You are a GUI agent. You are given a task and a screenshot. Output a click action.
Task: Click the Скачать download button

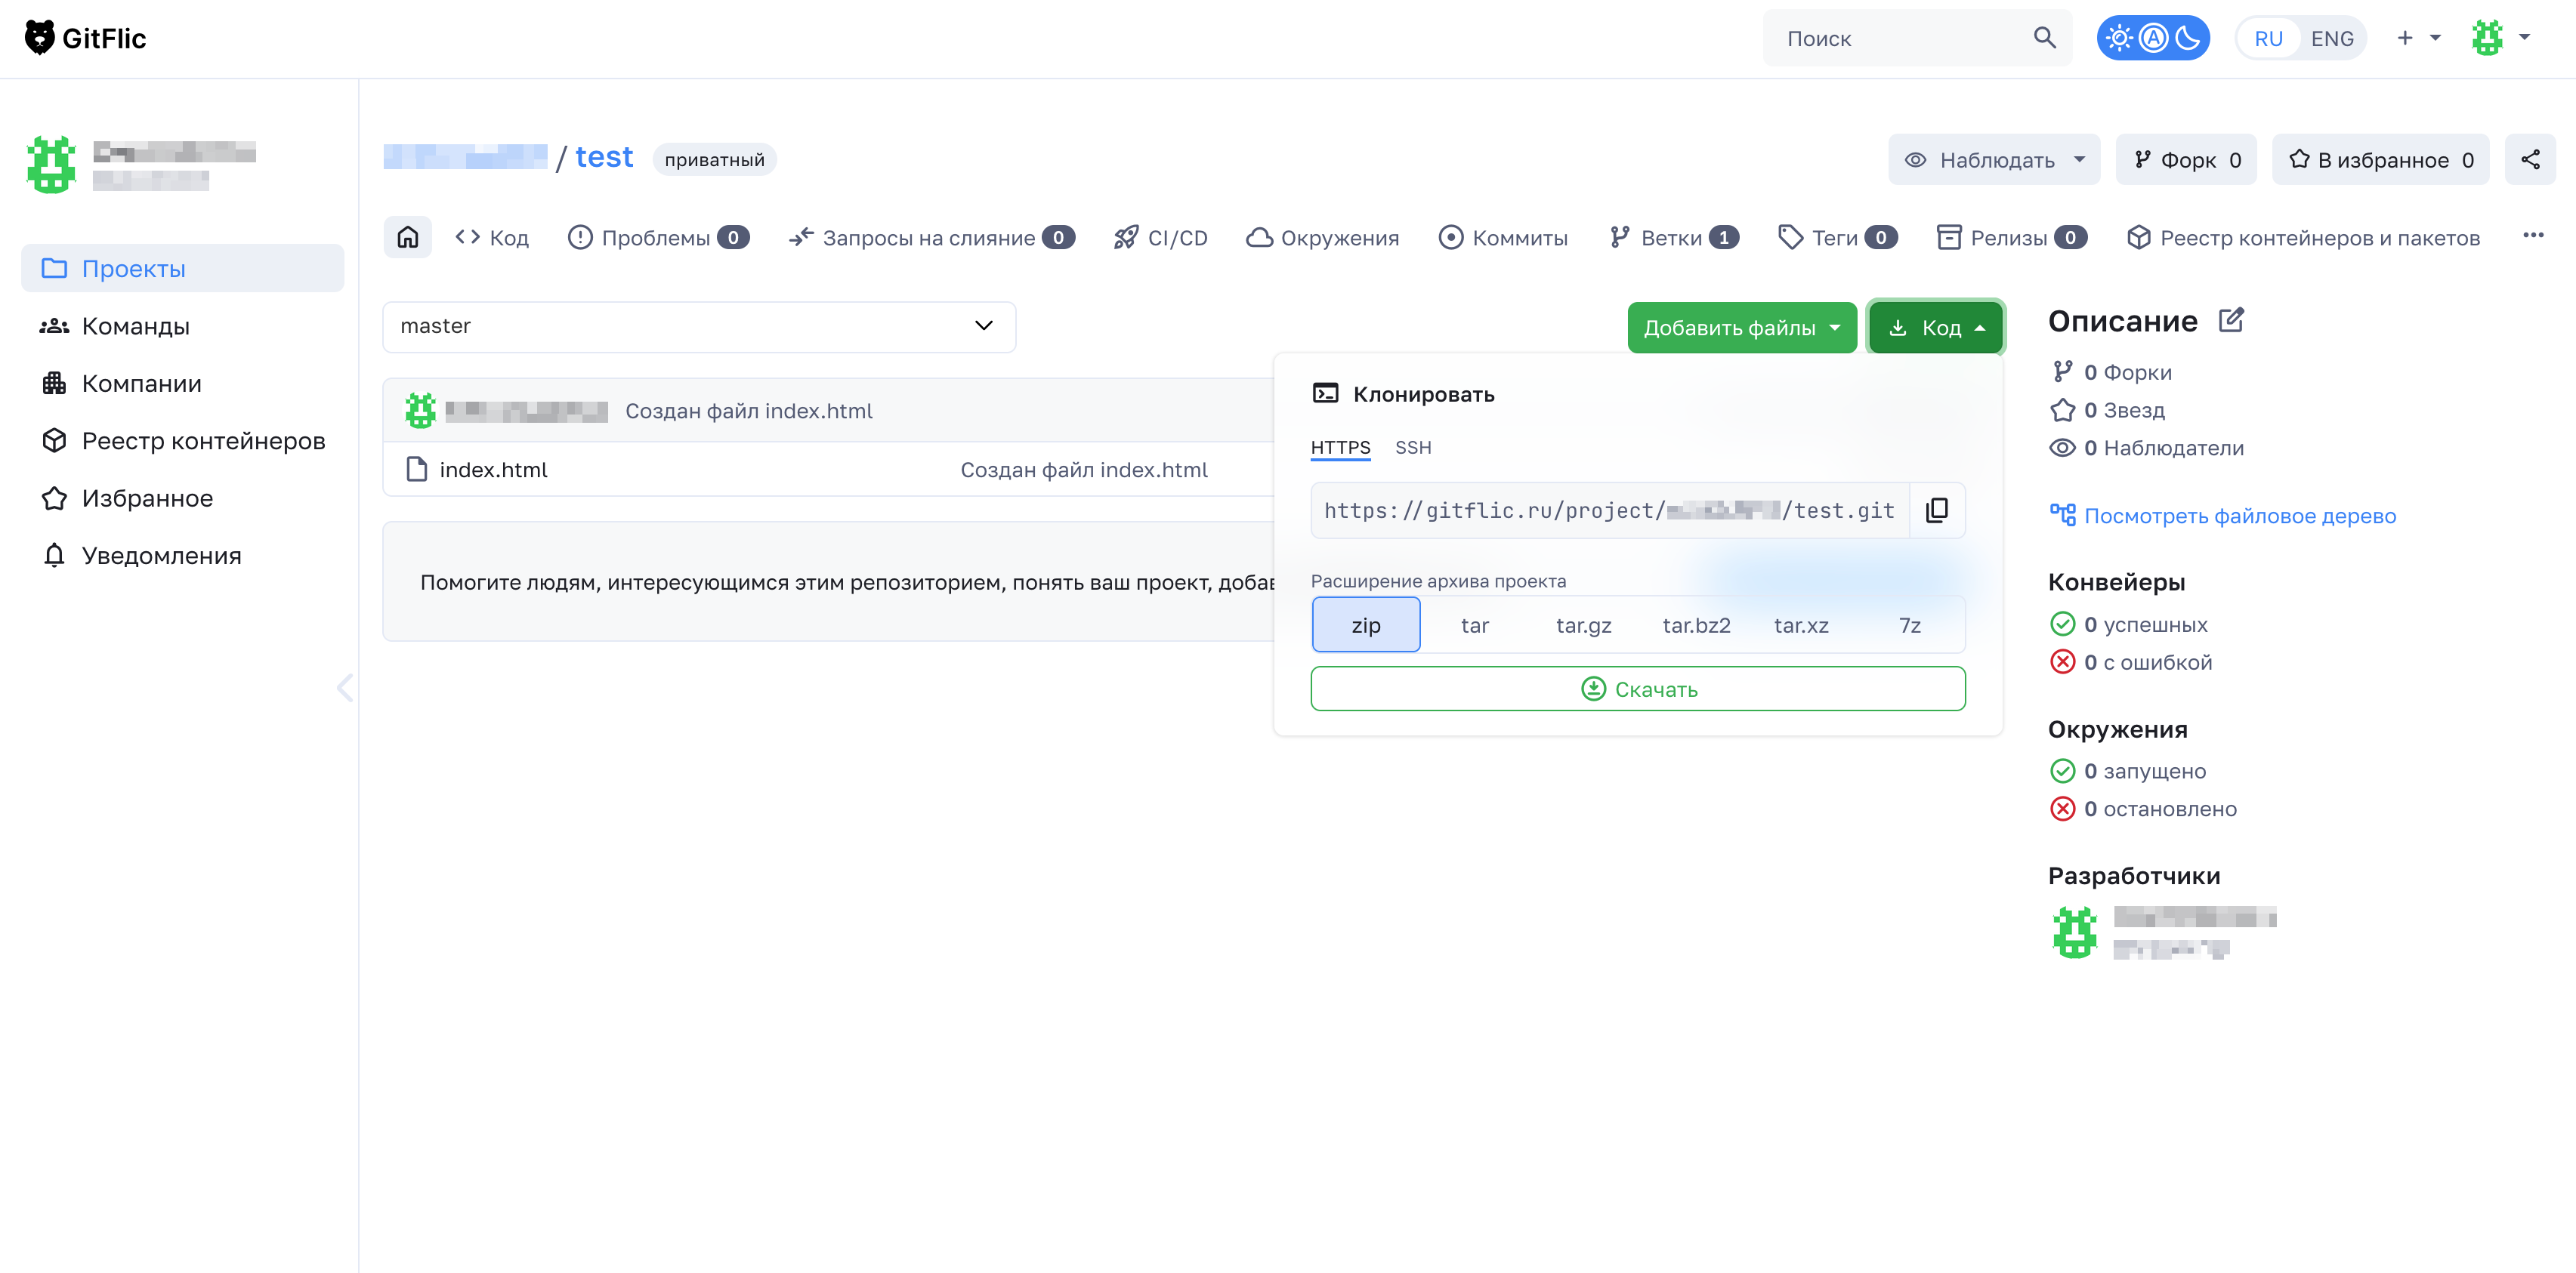point(1638,689)
